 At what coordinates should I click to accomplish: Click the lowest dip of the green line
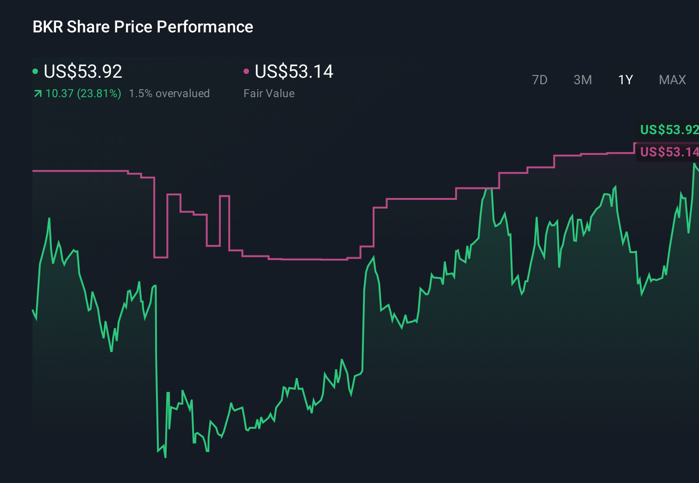coord(165,457)
